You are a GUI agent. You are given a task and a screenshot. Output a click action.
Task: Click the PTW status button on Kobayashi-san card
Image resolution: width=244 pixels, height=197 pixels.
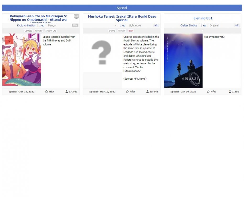[75, 25]
